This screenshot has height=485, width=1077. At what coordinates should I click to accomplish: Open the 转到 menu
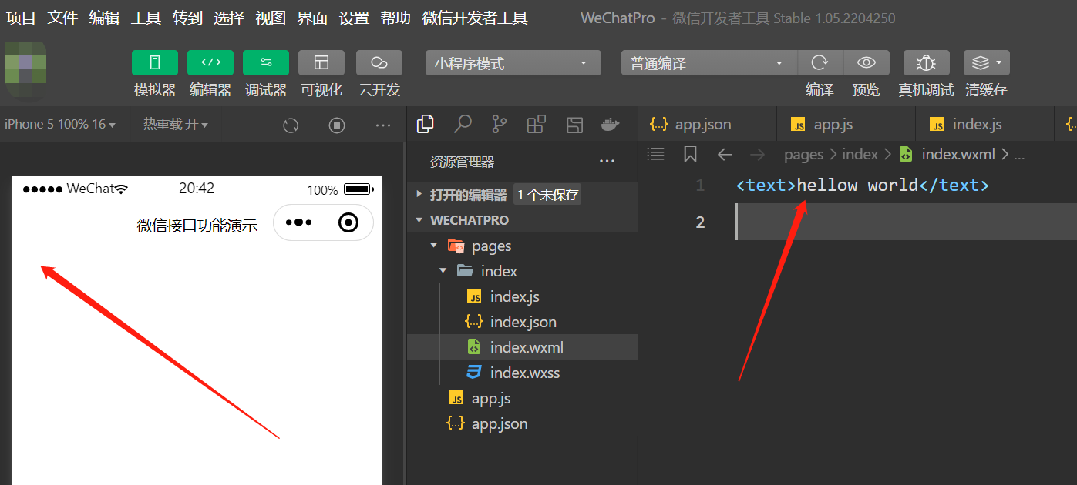click(187, 18)
